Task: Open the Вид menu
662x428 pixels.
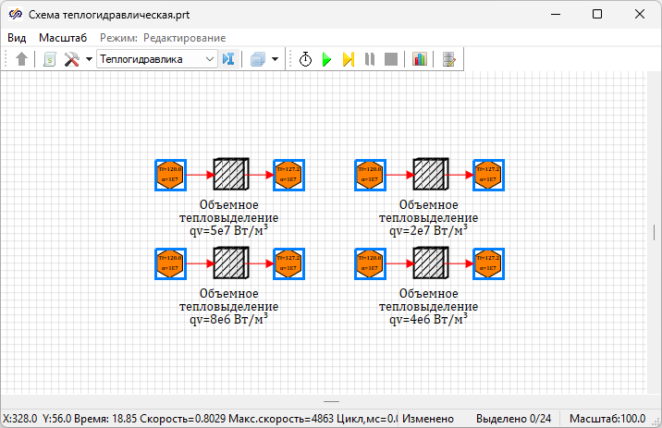Action: (x=17, y=38)
